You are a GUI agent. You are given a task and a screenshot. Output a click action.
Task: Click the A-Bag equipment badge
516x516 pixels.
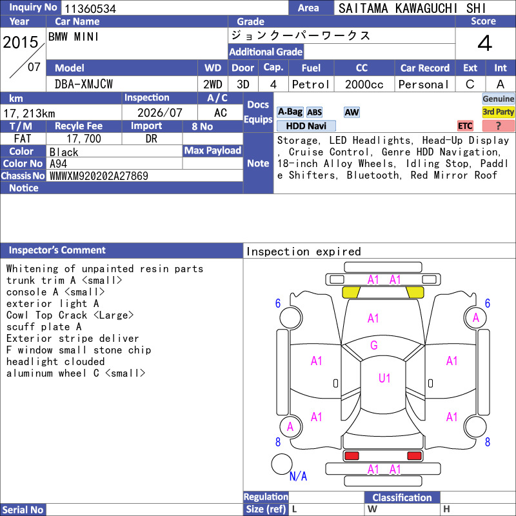(x=290, y=112)
